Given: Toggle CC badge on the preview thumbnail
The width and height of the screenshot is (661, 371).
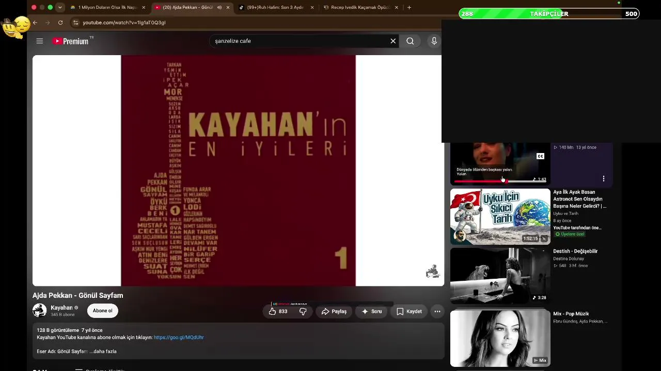Looking at the screenshot, I should 540,156.
